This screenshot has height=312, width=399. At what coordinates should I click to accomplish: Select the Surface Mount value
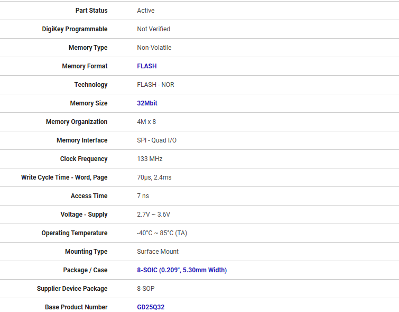(157, 252)
